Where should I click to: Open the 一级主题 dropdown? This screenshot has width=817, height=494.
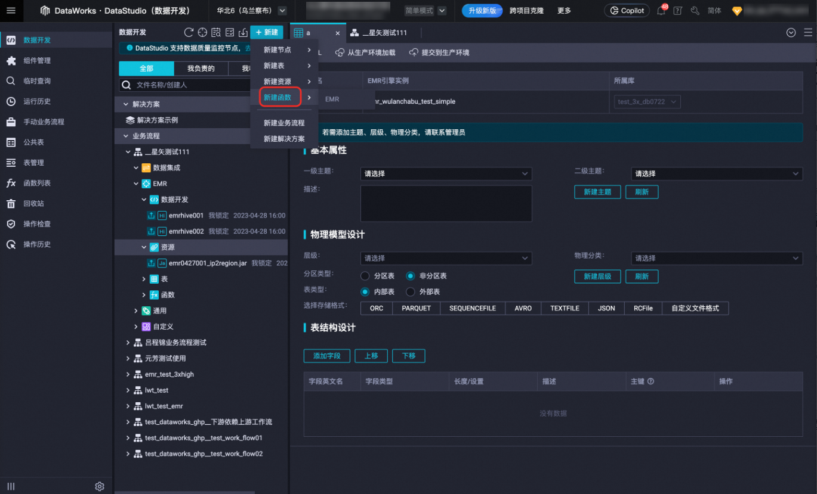pyautogui.click(x=446, y=174)
